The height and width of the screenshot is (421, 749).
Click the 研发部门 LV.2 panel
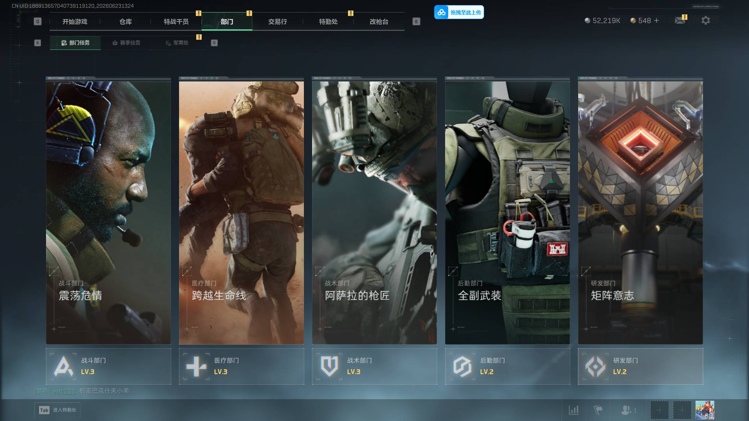click(641, 366)
